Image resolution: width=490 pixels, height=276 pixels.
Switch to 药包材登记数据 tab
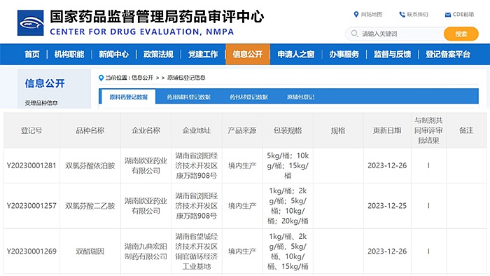tap(248, 97)
